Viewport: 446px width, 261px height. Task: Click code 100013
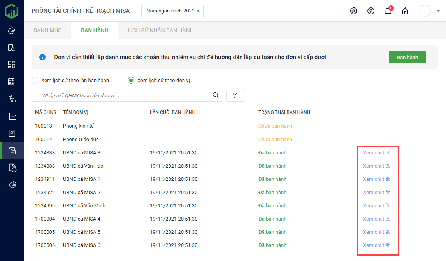click(x=44, y=126)
